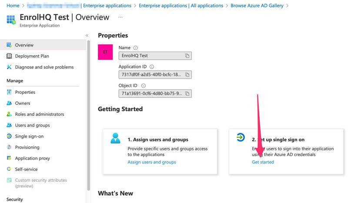Screen dimensions: 348x203
Task: Click the sidebar vertical scrollbar
Action: (x=89, y=115)
